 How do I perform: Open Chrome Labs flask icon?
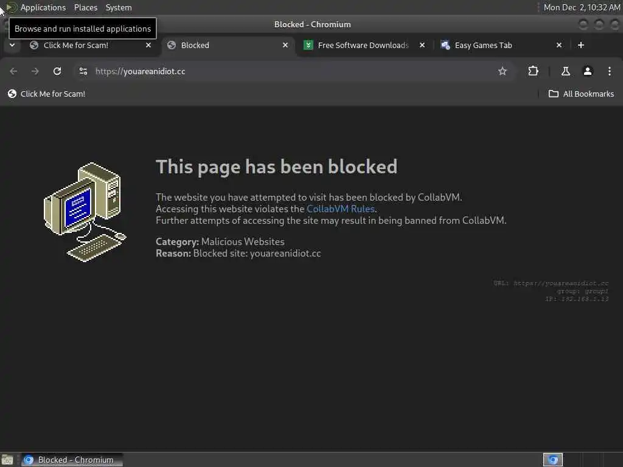[566, 71]
